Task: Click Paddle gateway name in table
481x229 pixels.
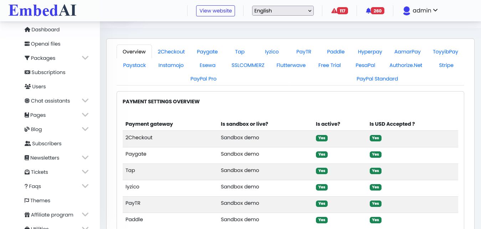Action: tap(134, 219)
